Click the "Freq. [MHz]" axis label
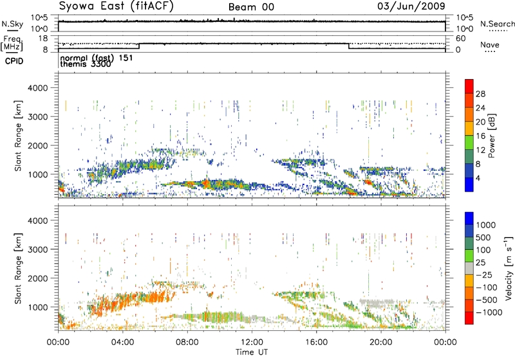This screenshot has width=515, height=356. tap(12, 44)
